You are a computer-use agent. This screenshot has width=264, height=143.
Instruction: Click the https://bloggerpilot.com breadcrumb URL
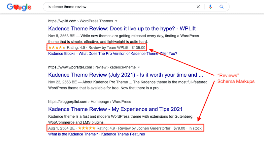tap(68, 102)
